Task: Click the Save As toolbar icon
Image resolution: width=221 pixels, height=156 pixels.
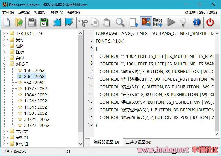Action: pos(44,22)
